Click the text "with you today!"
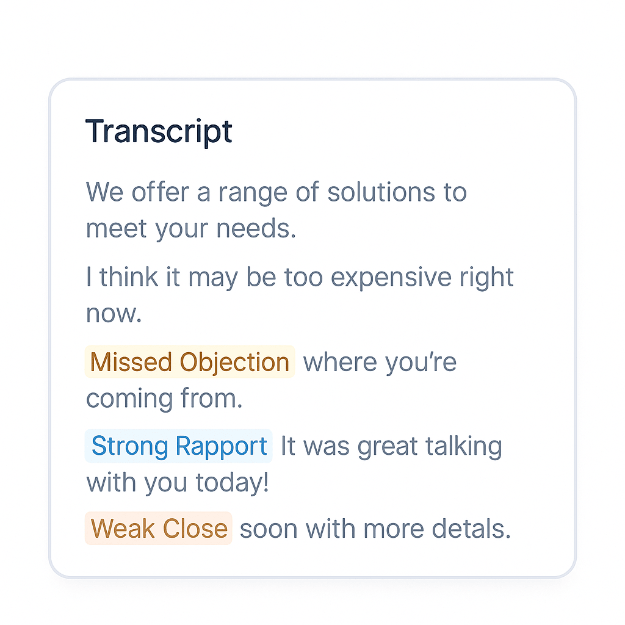 [177, 483]
